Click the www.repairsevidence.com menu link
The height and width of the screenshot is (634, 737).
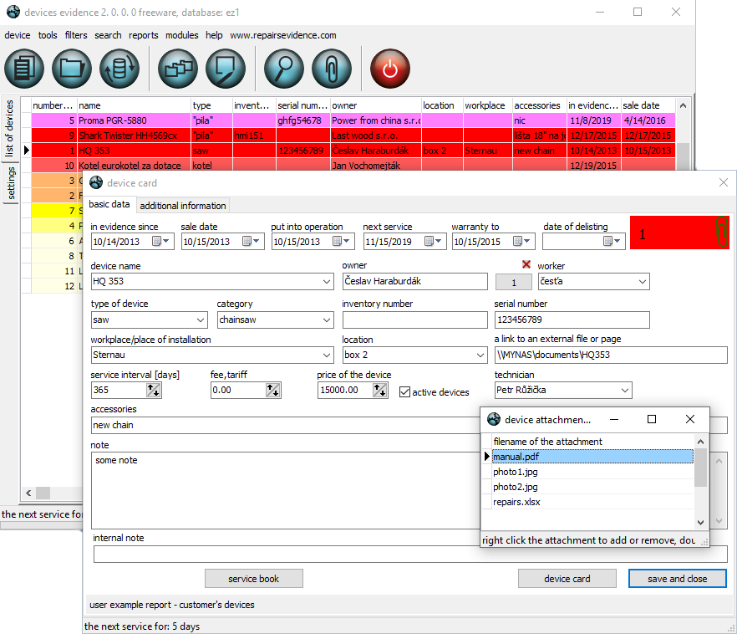coord(283,35)
